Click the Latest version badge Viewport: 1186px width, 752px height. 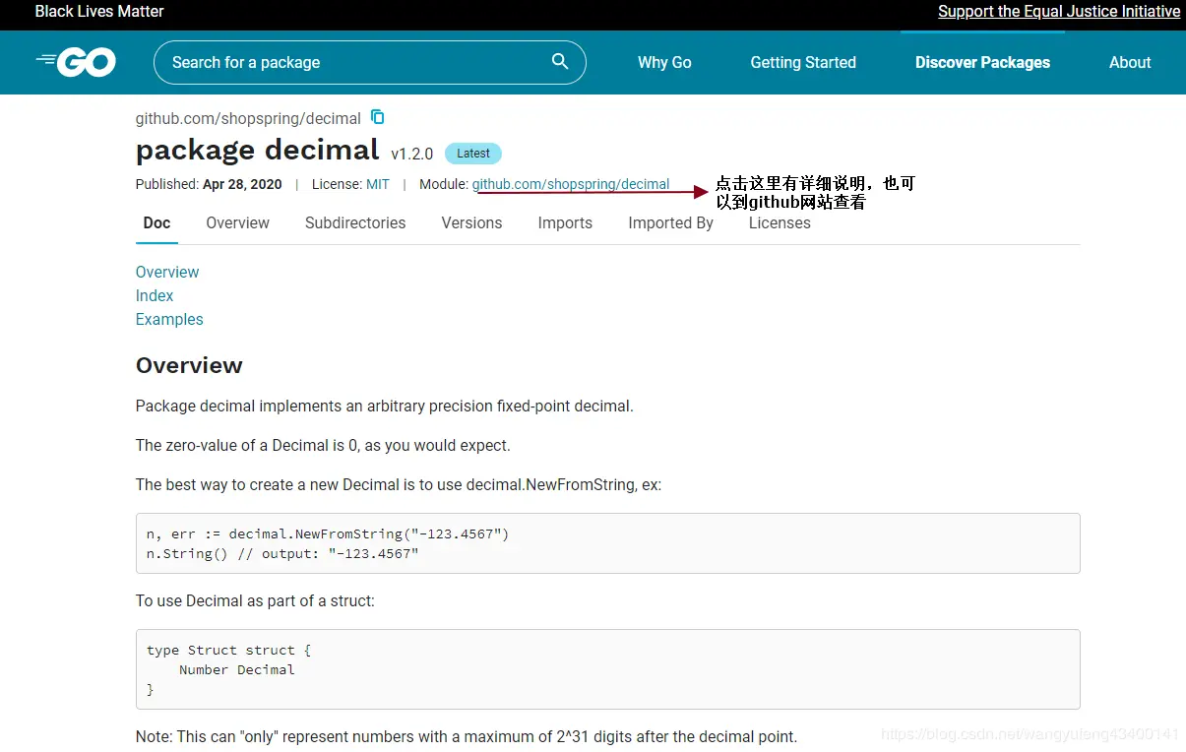tap(473, 154)
